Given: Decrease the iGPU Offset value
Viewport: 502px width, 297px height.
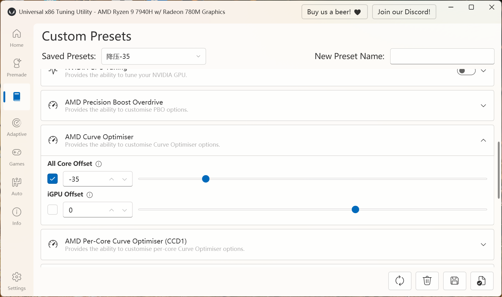Looking at the screenshot, I should (x=125, y=210).
